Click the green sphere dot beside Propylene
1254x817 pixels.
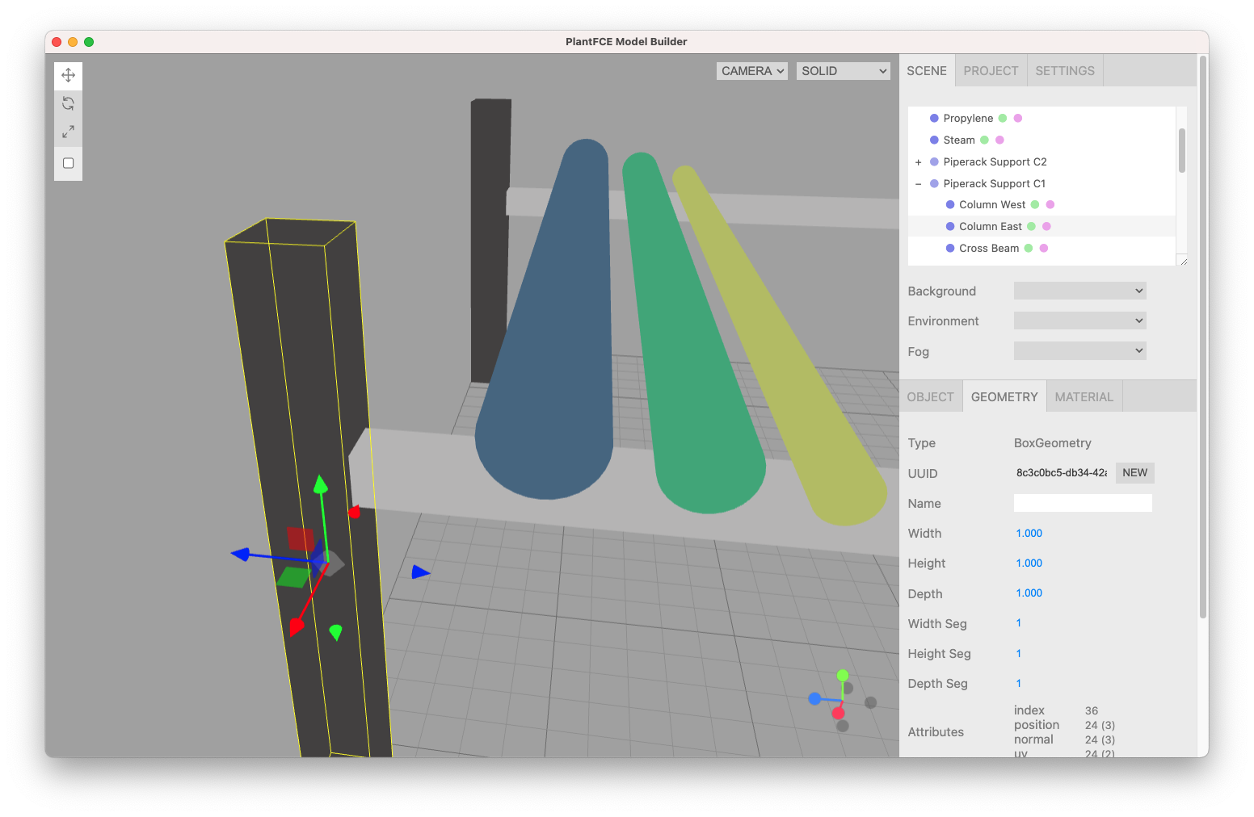[x=1003, y=117]
